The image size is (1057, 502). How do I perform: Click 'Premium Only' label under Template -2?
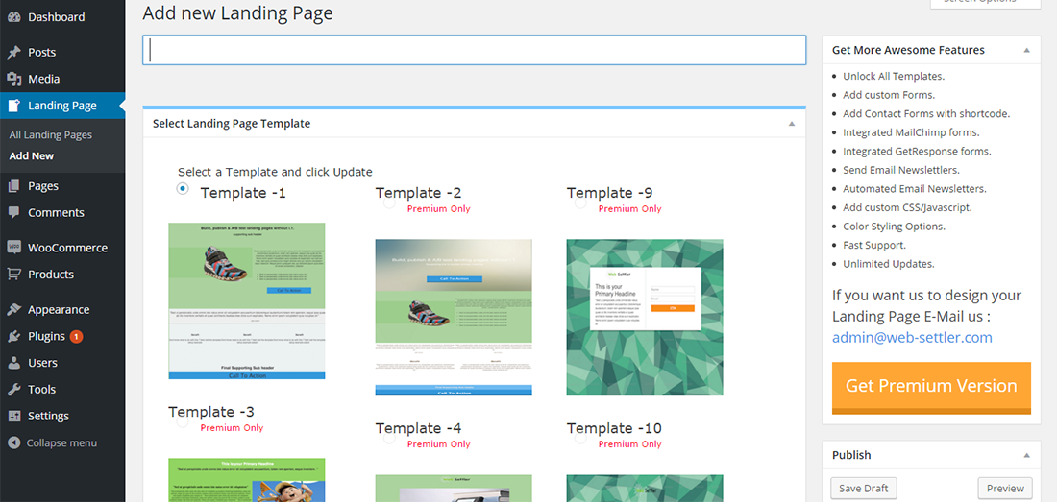pyautogui.click(x=439, y=208)
